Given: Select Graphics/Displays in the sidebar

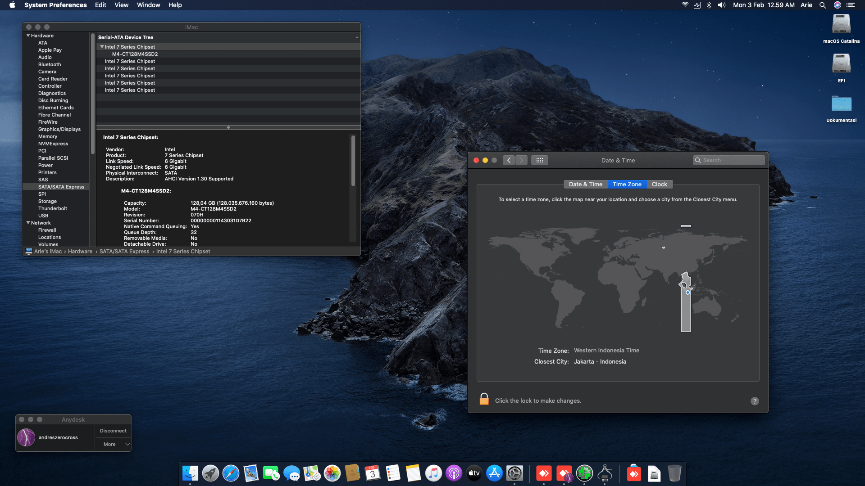Looking at the screenshot, I should click(x=59, y=129).
